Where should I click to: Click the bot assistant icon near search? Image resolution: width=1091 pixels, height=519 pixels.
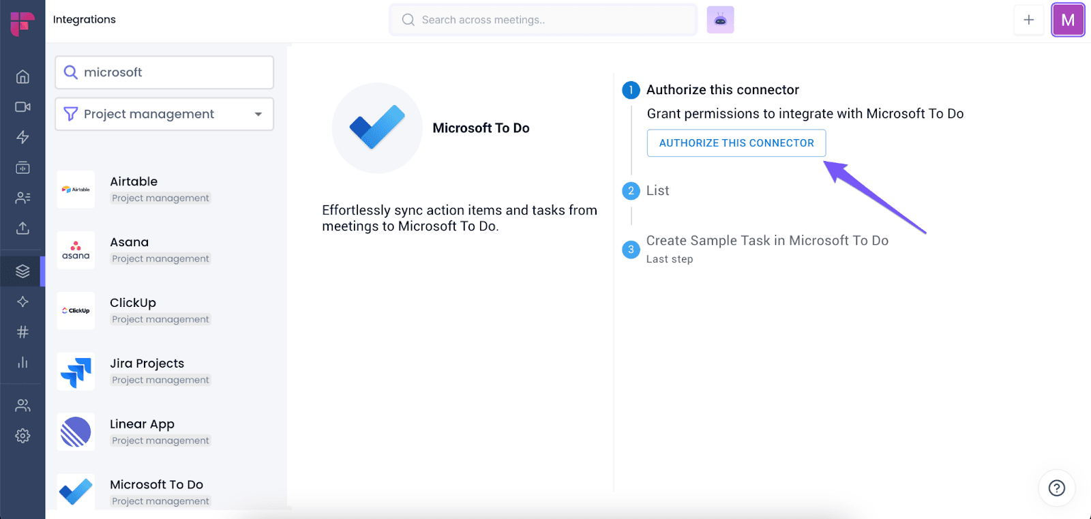(720, 20)
